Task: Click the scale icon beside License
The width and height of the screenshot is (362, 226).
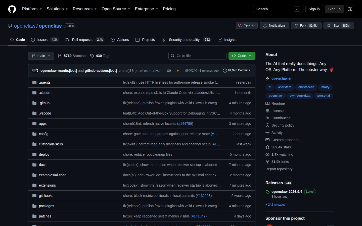Action: (267, 111)
